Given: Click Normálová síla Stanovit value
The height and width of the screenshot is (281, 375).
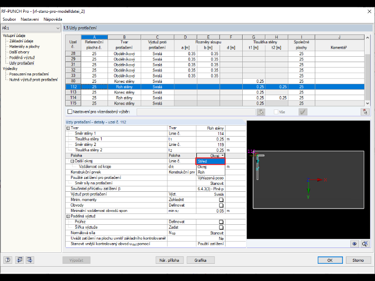Looking at the screenshot, I should pyautogui.click(x=211, y=233).
